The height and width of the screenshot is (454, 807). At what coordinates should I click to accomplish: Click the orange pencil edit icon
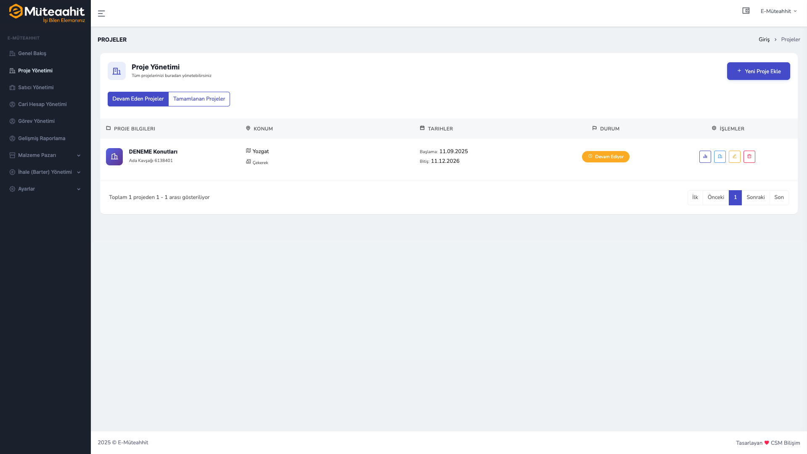[x=734, y=157]
